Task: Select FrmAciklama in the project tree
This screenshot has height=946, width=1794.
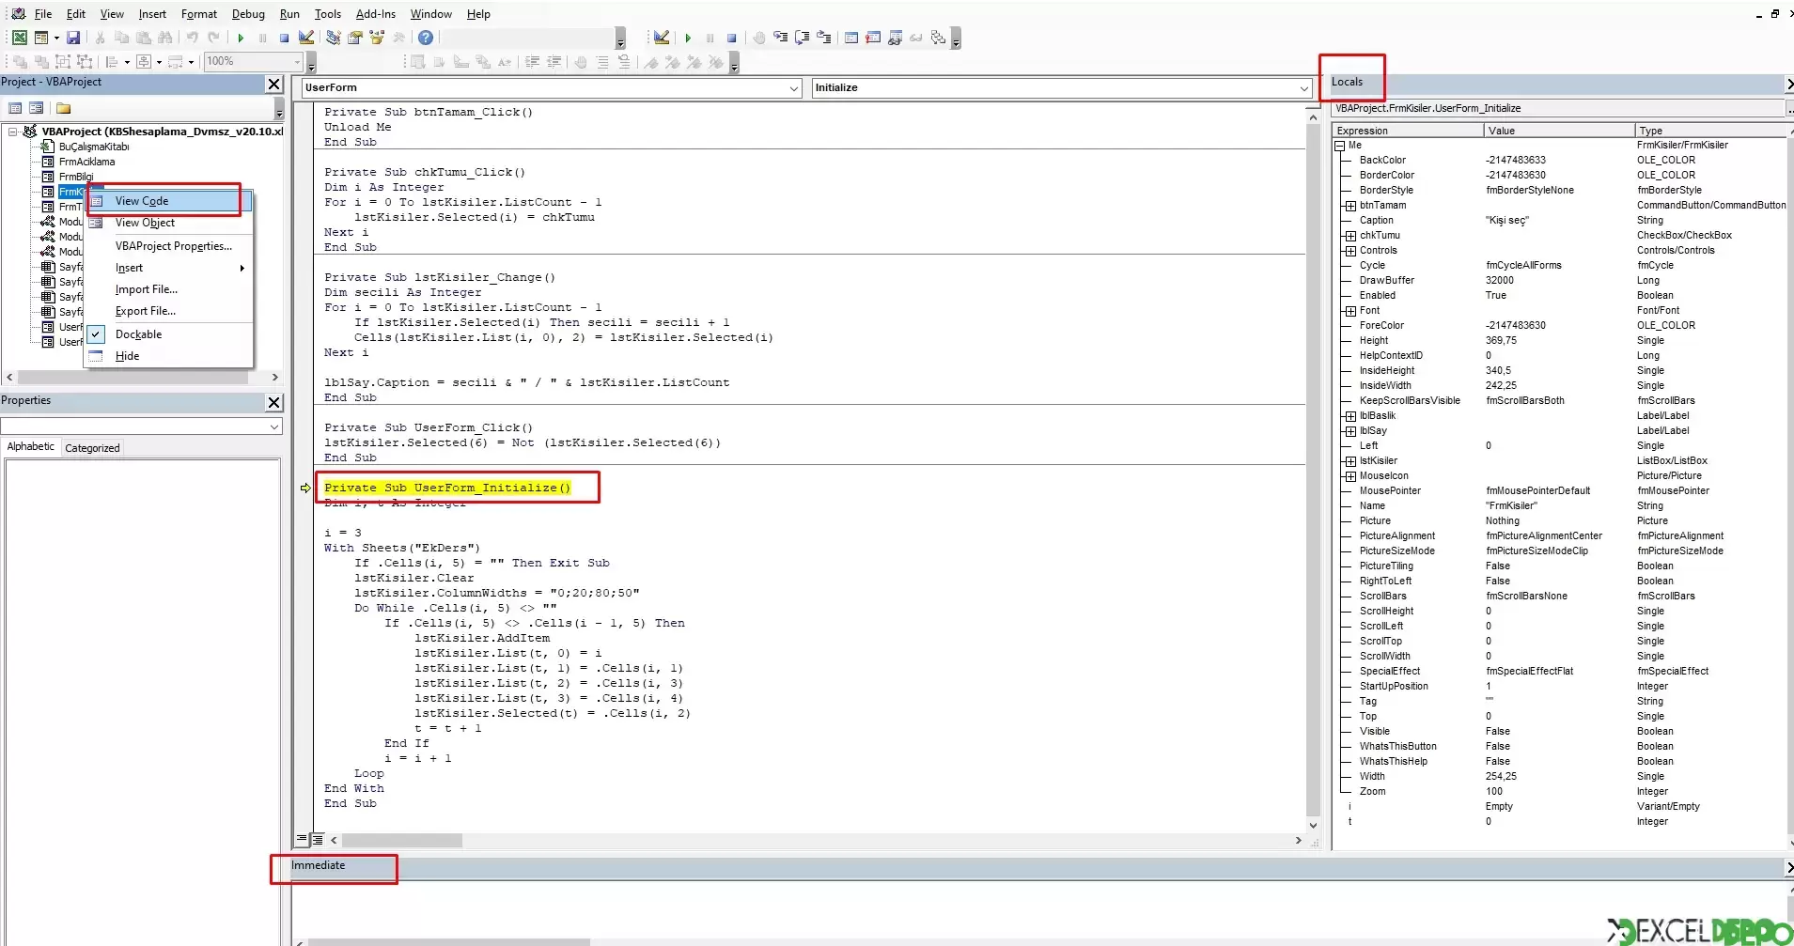Action: tap(86, 162)
